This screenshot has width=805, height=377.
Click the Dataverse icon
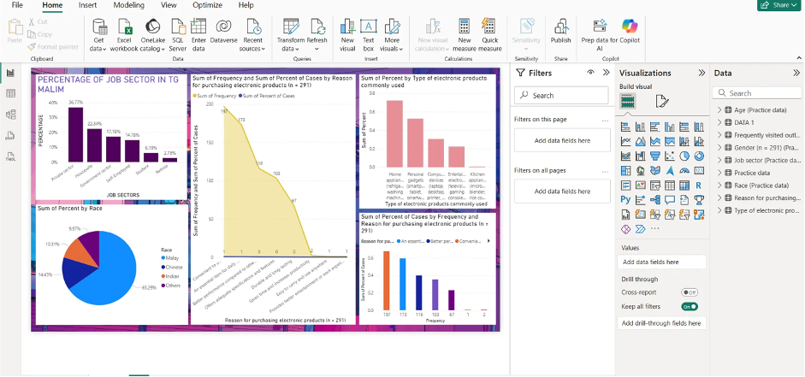click(x=223, y=32)
